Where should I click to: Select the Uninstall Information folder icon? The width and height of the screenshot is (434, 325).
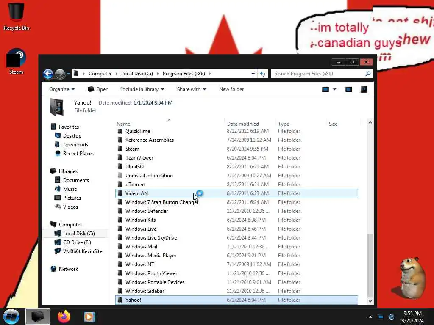click(x=120, y=176)
